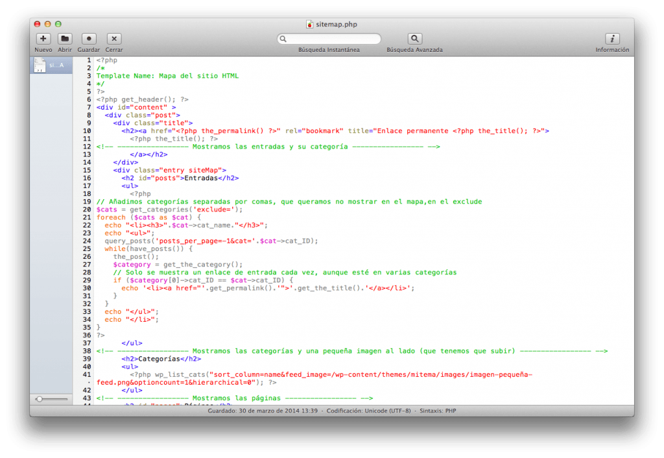Click the echo "</li>"; line

tap(132, 319)
